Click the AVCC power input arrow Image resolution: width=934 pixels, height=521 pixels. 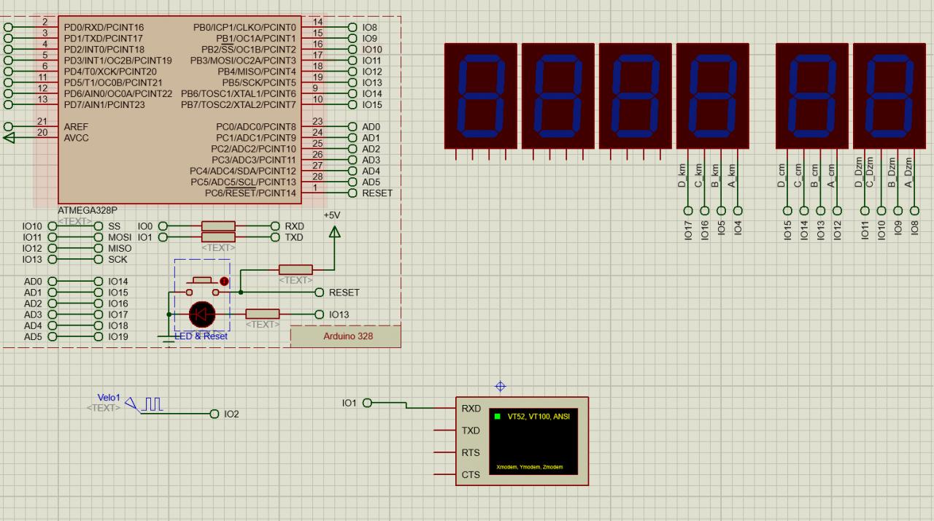[x=9, y=137]
